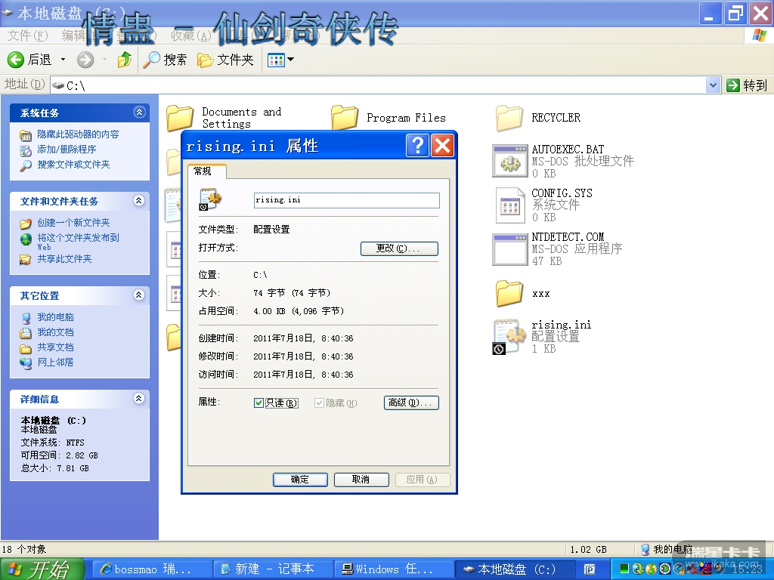
Task: Expand the address bar dropdown
Action: click(712, 85)
